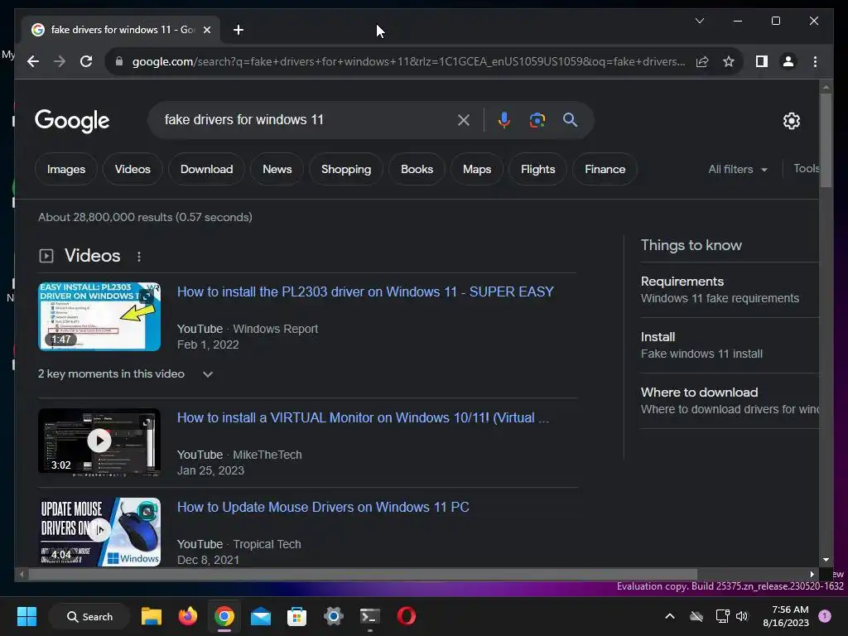Reload the current page

tap(86, 61)
